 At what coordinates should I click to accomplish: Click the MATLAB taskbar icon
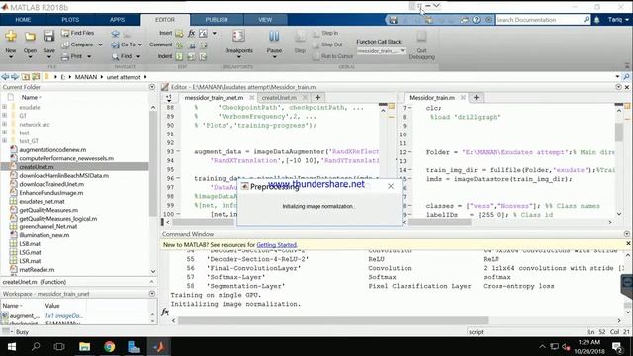158,347
